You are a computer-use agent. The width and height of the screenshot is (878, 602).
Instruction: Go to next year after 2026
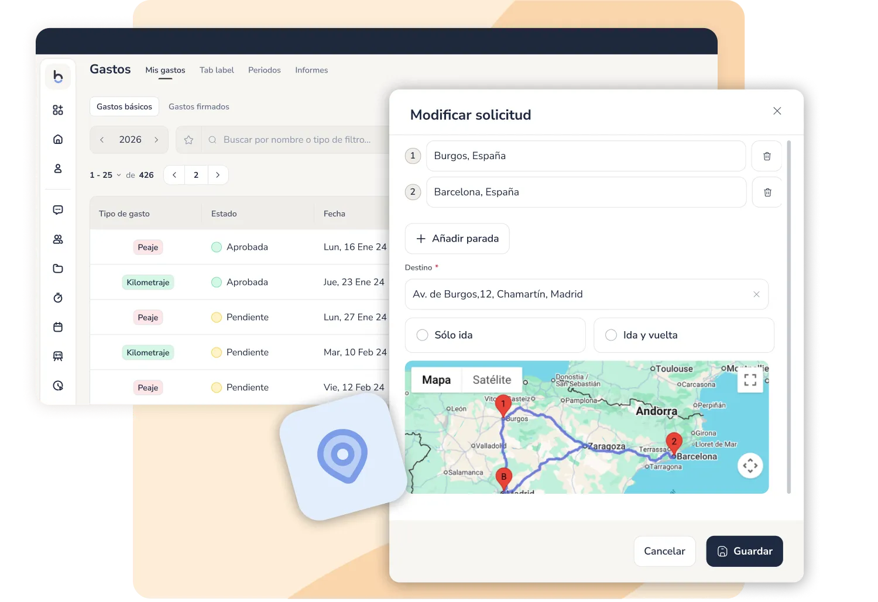click(156, 140)
